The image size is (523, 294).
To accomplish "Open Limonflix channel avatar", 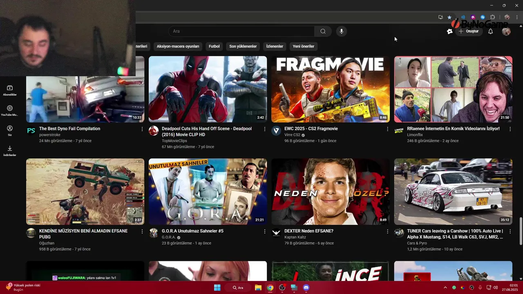I will pyautogui.click(x=399, y=131).
